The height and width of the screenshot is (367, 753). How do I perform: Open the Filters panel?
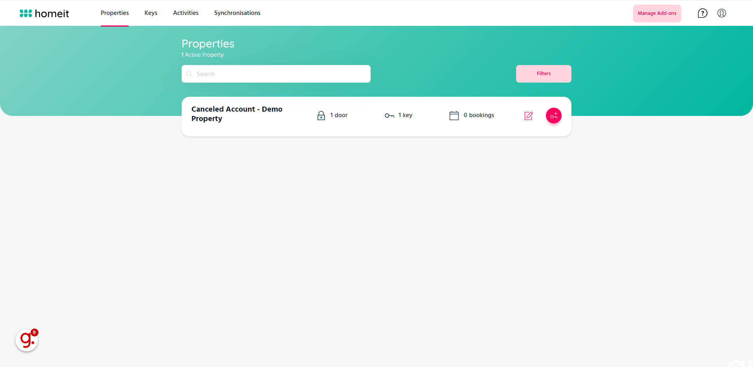click(x=543, y=74)
